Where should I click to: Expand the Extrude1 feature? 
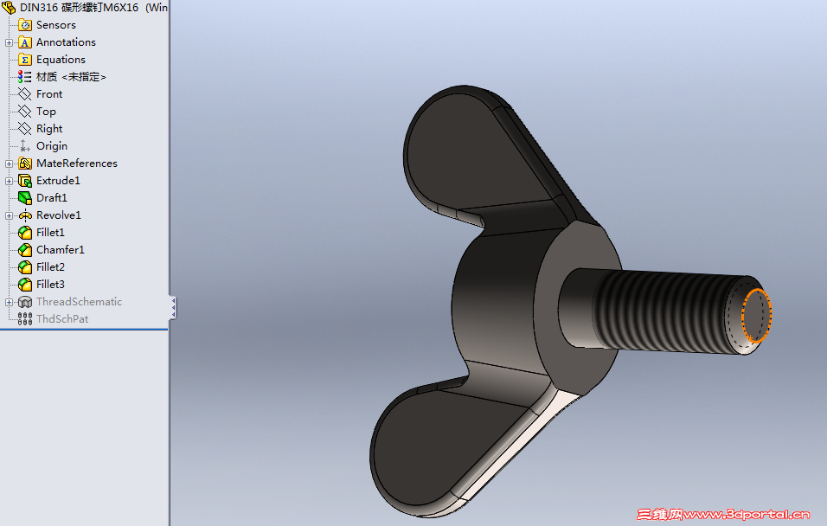(x=9, y=181)
